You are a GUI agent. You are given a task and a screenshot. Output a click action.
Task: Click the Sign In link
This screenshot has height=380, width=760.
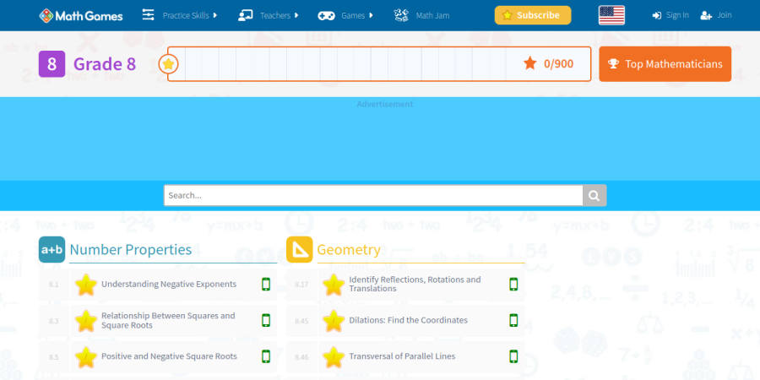coord(677,15)
